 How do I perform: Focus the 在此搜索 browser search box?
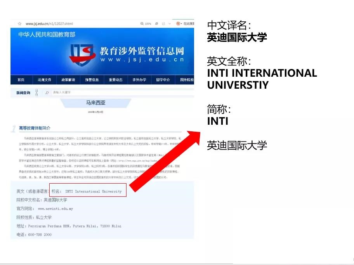click(189, 24)
